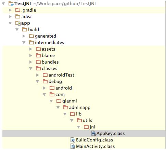Select the .gradle folder label

click(x=28, y=10)
